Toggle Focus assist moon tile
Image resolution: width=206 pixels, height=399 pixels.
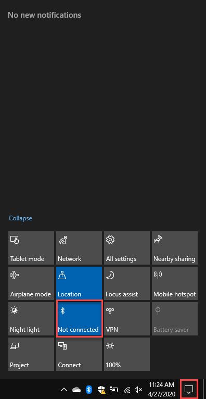[x=127, y=283]
